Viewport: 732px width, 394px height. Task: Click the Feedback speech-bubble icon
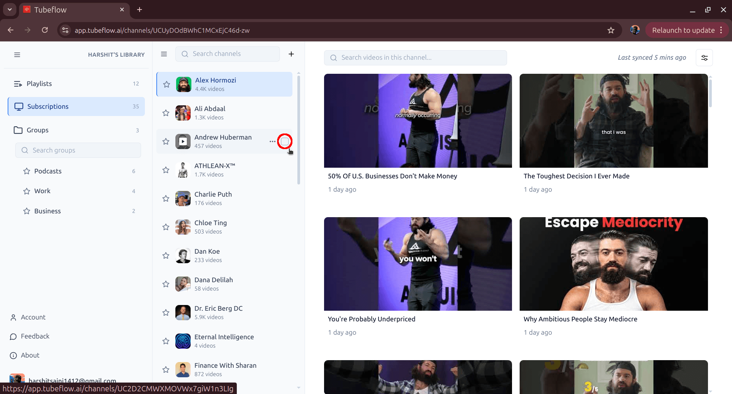13,336
